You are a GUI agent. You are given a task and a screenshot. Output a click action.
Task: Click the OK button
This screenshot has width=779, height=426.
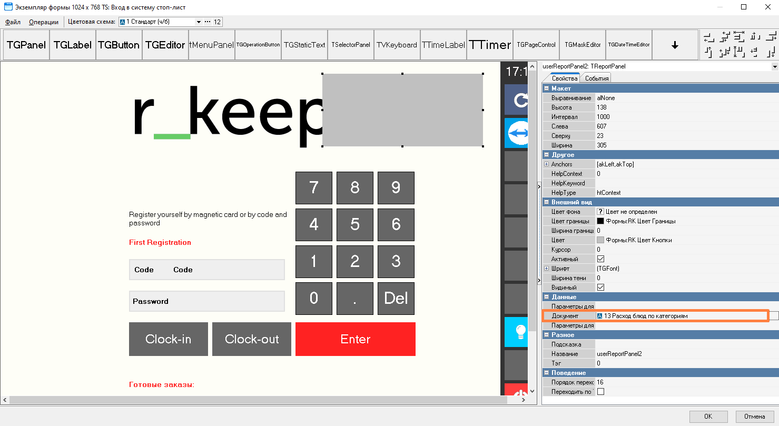pyautogui.click(x=708, y=417)
